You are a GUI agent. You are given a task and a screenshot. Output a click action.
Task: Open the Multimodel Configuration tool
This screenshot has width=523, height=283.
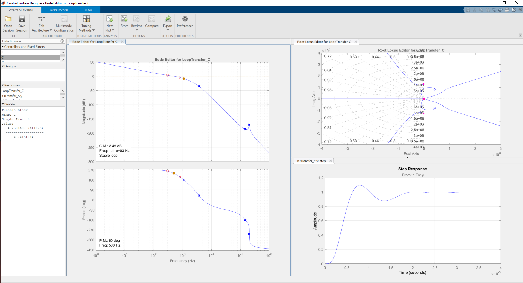tap(64, 23)
